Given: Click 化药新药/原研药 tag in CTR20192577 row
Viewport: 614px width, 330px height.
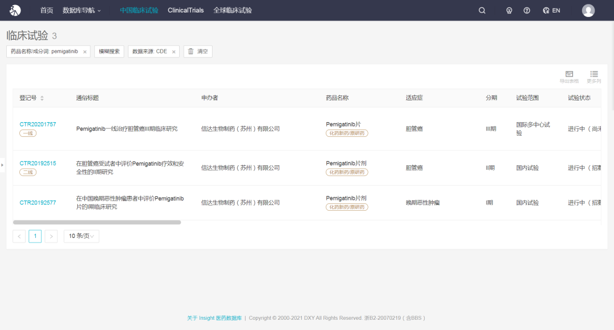Looking at the screenshot, I should click(x=347, y=207).
